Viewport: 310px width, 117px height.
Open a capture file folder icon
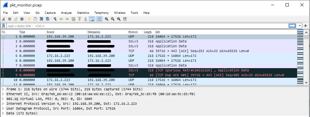[x=29, y=19]
